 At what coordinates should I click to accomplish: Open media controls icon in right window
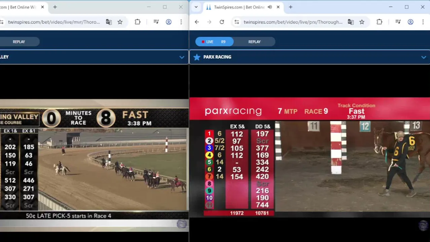(398, 22)
